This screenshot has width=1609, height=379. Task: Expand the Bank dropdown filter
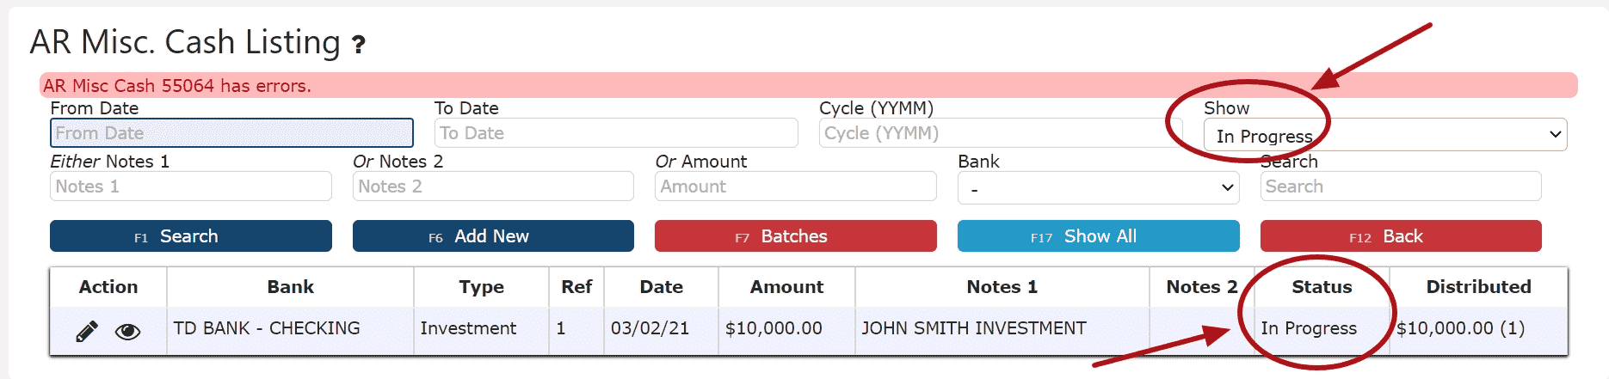tap(1098, 187)
